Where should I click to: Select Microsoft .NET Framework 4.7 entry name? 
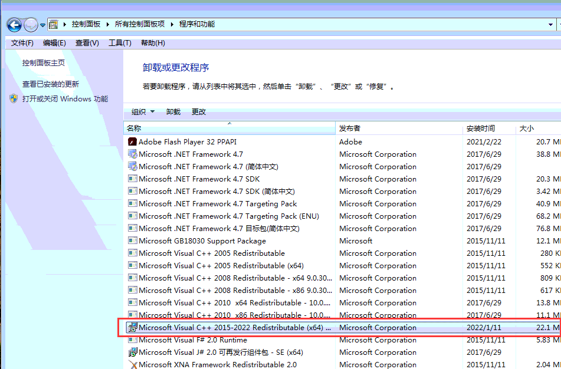(191, 154)
